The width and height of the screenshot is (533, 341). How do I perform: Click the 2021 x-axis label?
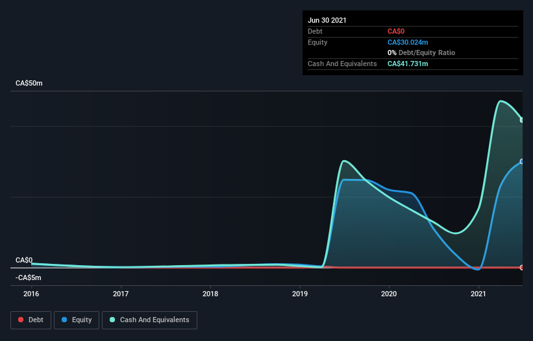click(x=478, y=294)
